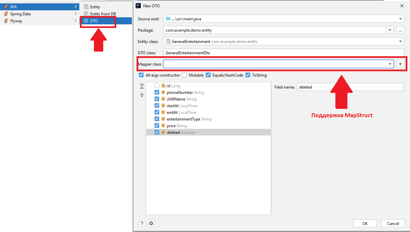Click the Spring Data menu icon
The width and height of the screenshot is (410, 232).
(x=6, y=14)
